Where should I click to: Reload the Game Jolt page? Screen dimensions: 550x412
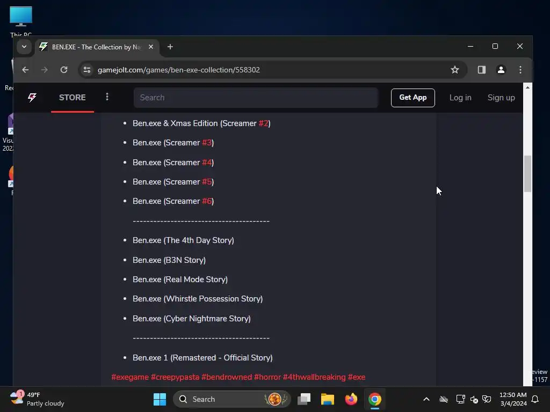(64, 70)
